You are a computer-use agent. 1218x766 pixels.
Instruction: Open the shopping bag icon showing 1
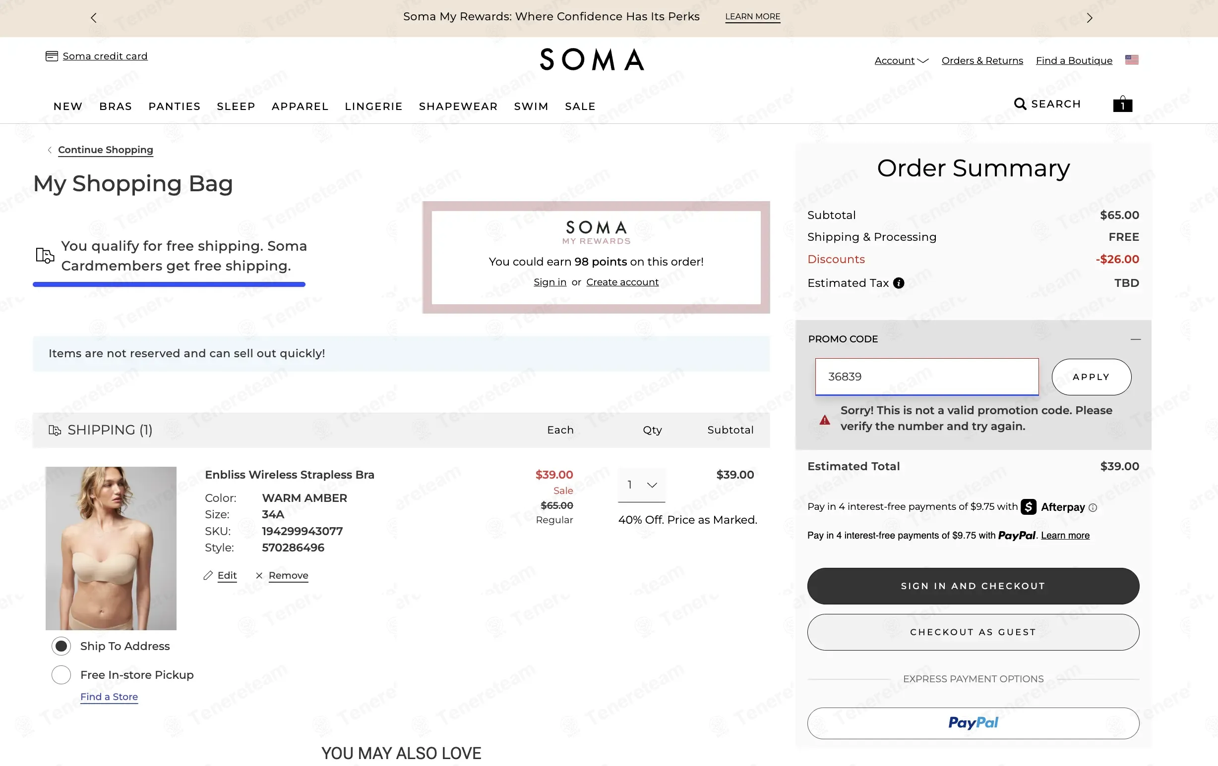tap(1122, 104)
